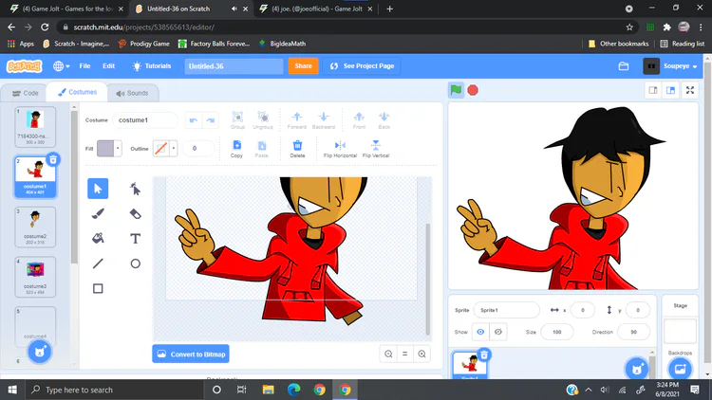
Task: Open the Choose a Backdrop button
Action: click(x=680, y=369)
